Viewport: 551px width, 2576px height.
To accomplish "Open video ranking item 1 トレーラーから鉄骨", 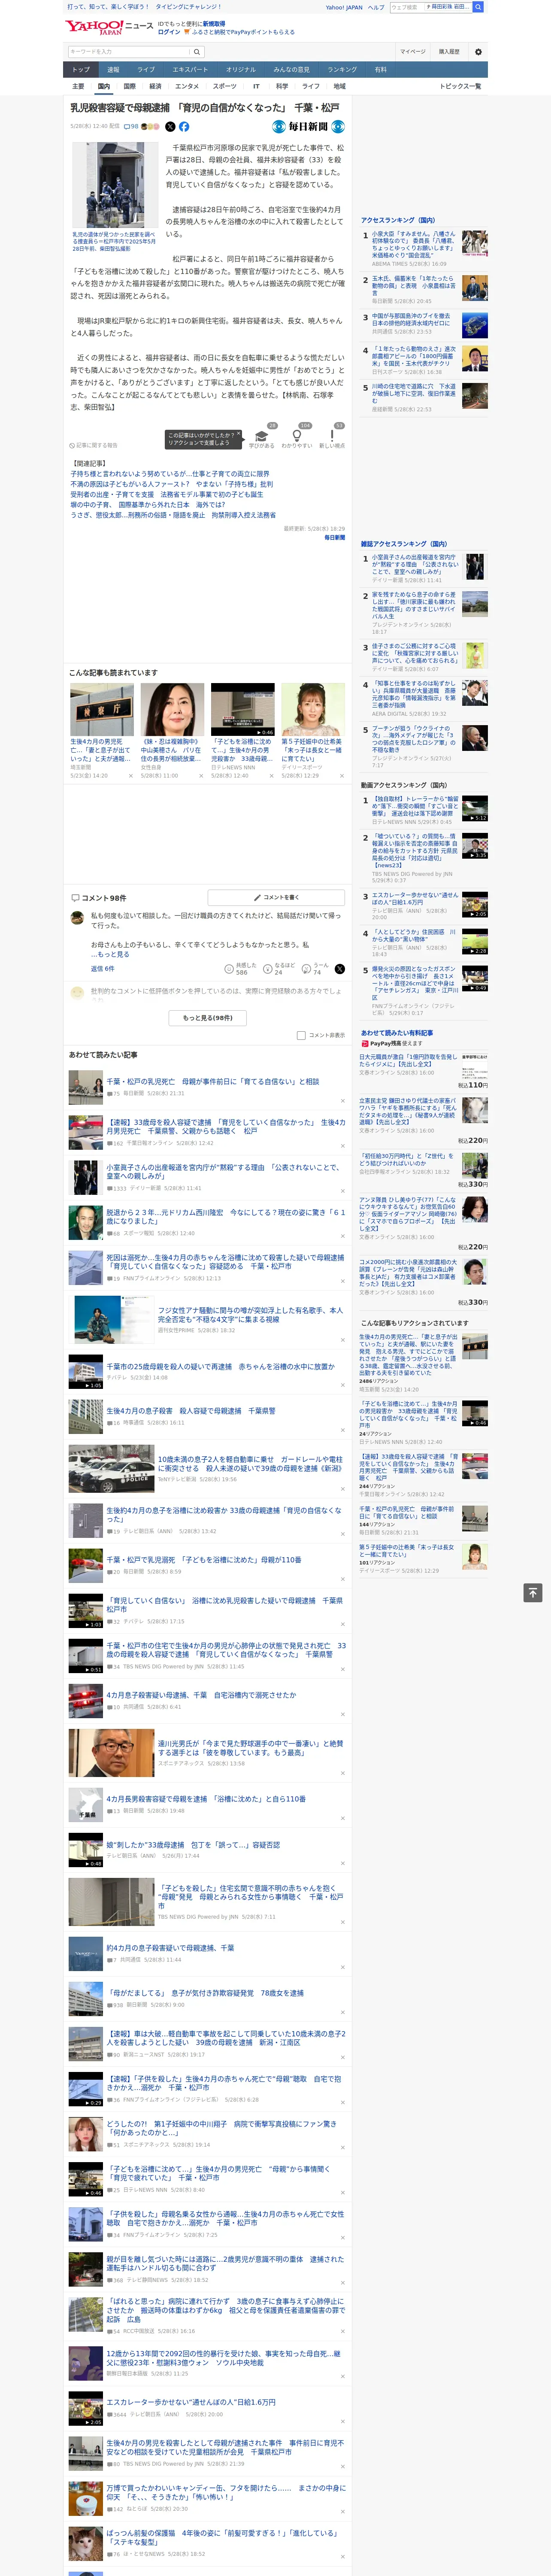I will pyautogui.click(x=415, y=805).
